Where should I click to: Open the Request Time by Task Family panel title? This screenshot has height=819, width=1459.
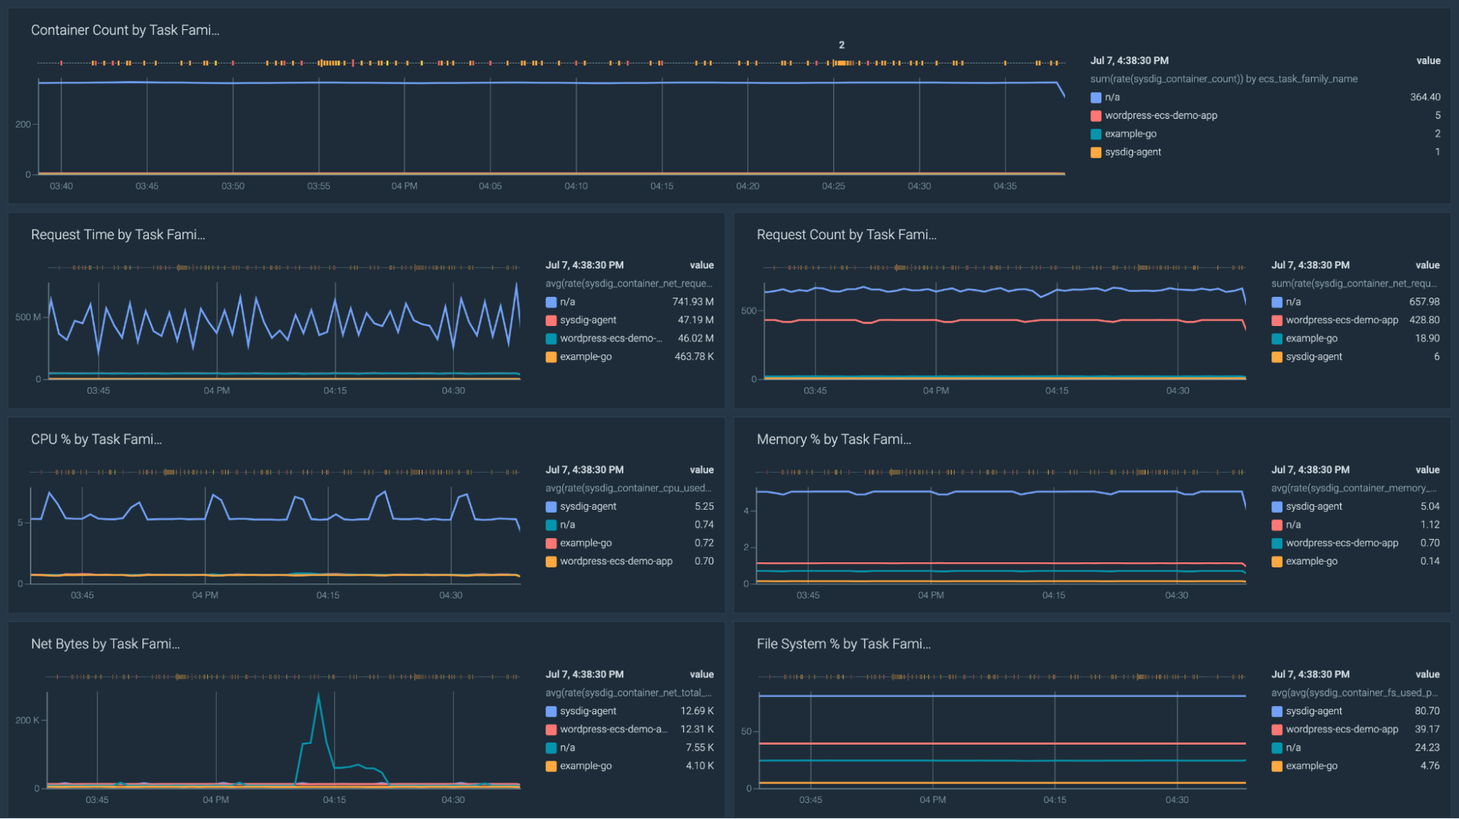click(x=118, y=235)
